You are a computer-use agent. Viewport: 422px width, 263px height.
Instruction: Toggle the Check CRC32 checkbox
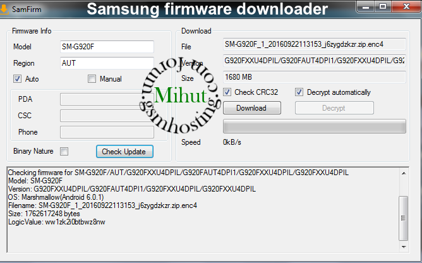227,92
